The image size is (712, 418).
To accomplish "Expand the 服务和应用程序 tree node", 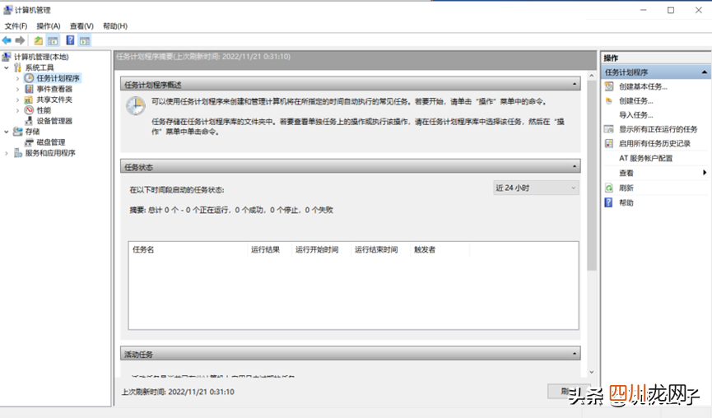I will point(7,153).
